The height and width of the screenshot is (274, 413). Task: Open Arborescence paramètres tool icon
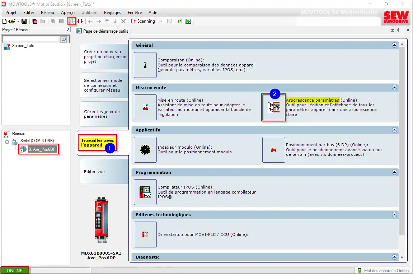pos(273,107)
